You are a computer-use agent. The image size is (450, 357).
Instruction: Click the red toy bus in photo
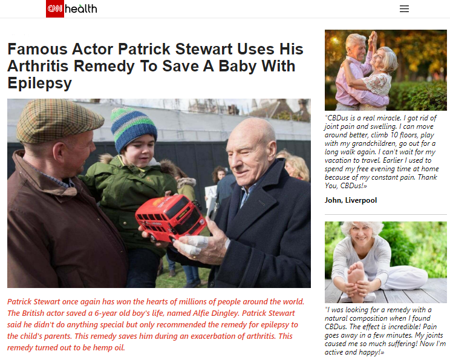tap(171, 218)
